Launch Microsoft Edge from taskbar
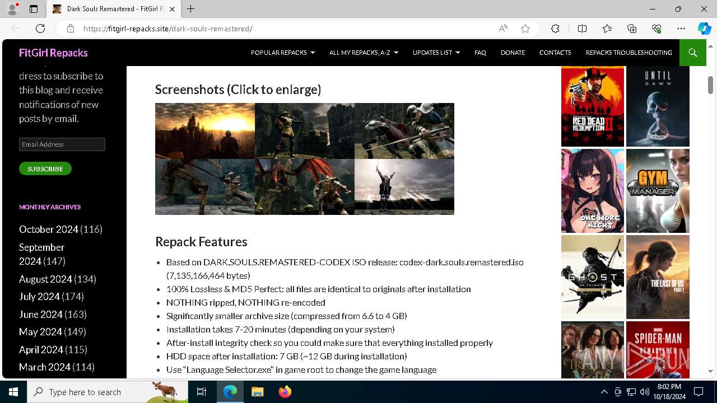717x403 pixels. click(230, 392)
